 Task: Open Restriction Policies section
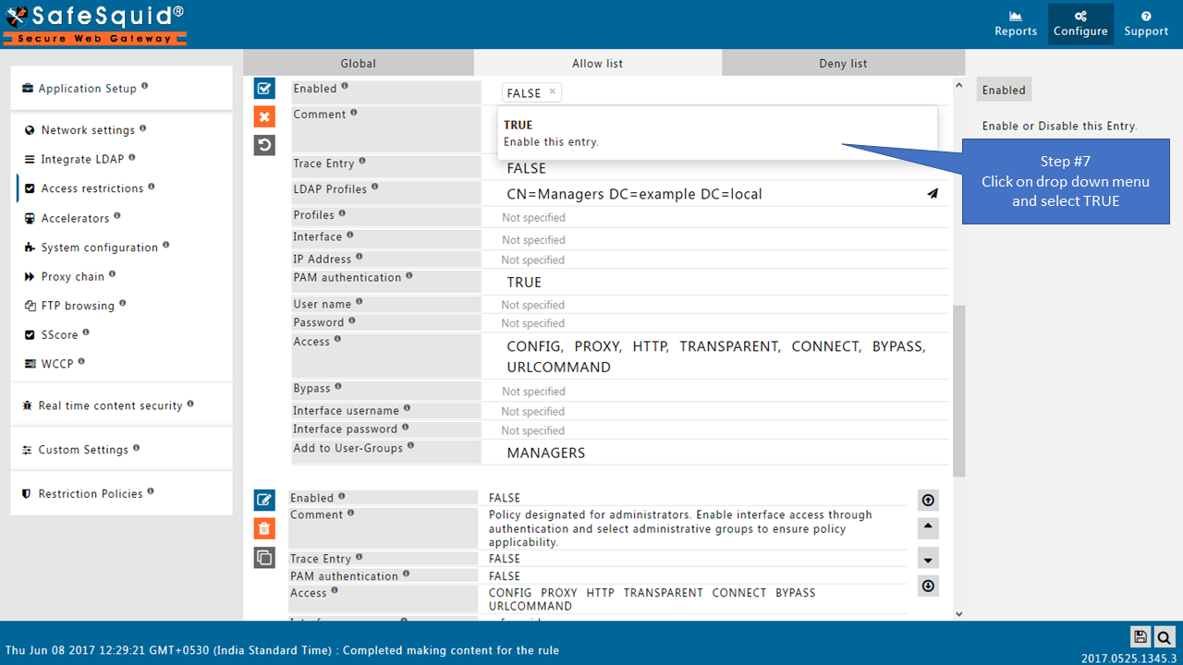91,494
